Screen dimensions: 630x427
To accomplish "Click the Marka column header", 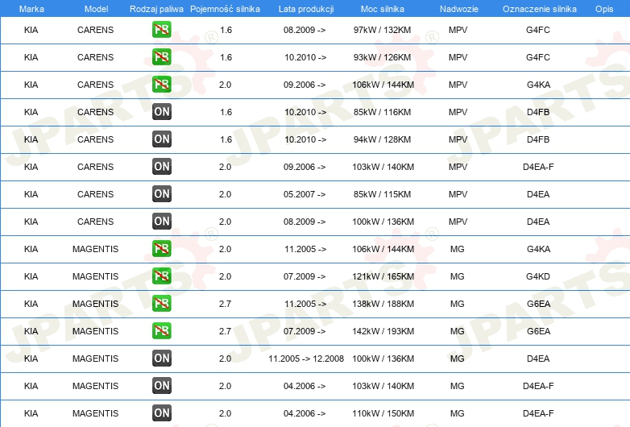I will 31,9.
